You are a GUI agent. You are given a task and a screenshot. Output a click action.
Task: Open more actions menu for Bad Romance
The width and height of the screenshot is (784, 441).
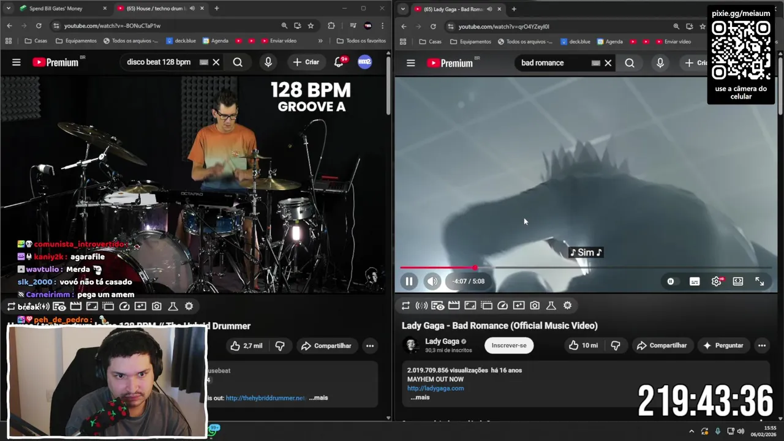[762, 345]
